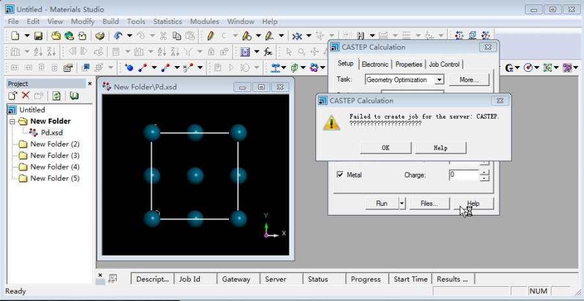Click the globe web import icon
This screenshot has width=584, height=301.
69,36
